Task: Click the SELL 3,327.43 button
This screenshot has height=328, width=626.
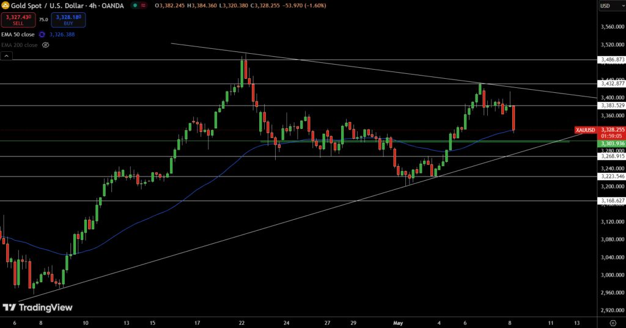Action: [18, 20]
